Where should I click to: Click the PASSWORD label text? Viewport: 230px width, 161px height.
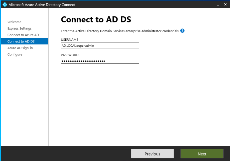click(x=70, y=55)
